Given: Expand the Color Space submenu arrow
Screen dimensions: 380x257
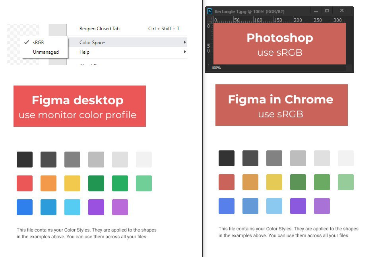Looking at the screenshot, I should pos(185,43).
